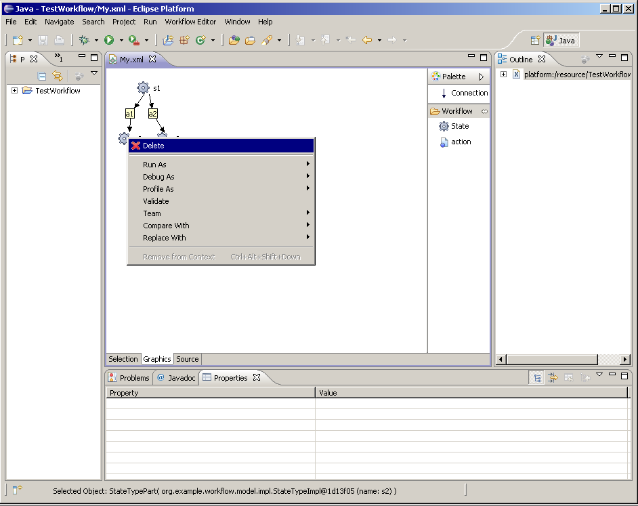The height and width of the screenshot is (506, 638).
Task: Choose Delete from the context menu
Action: click(x=153, y=146)
